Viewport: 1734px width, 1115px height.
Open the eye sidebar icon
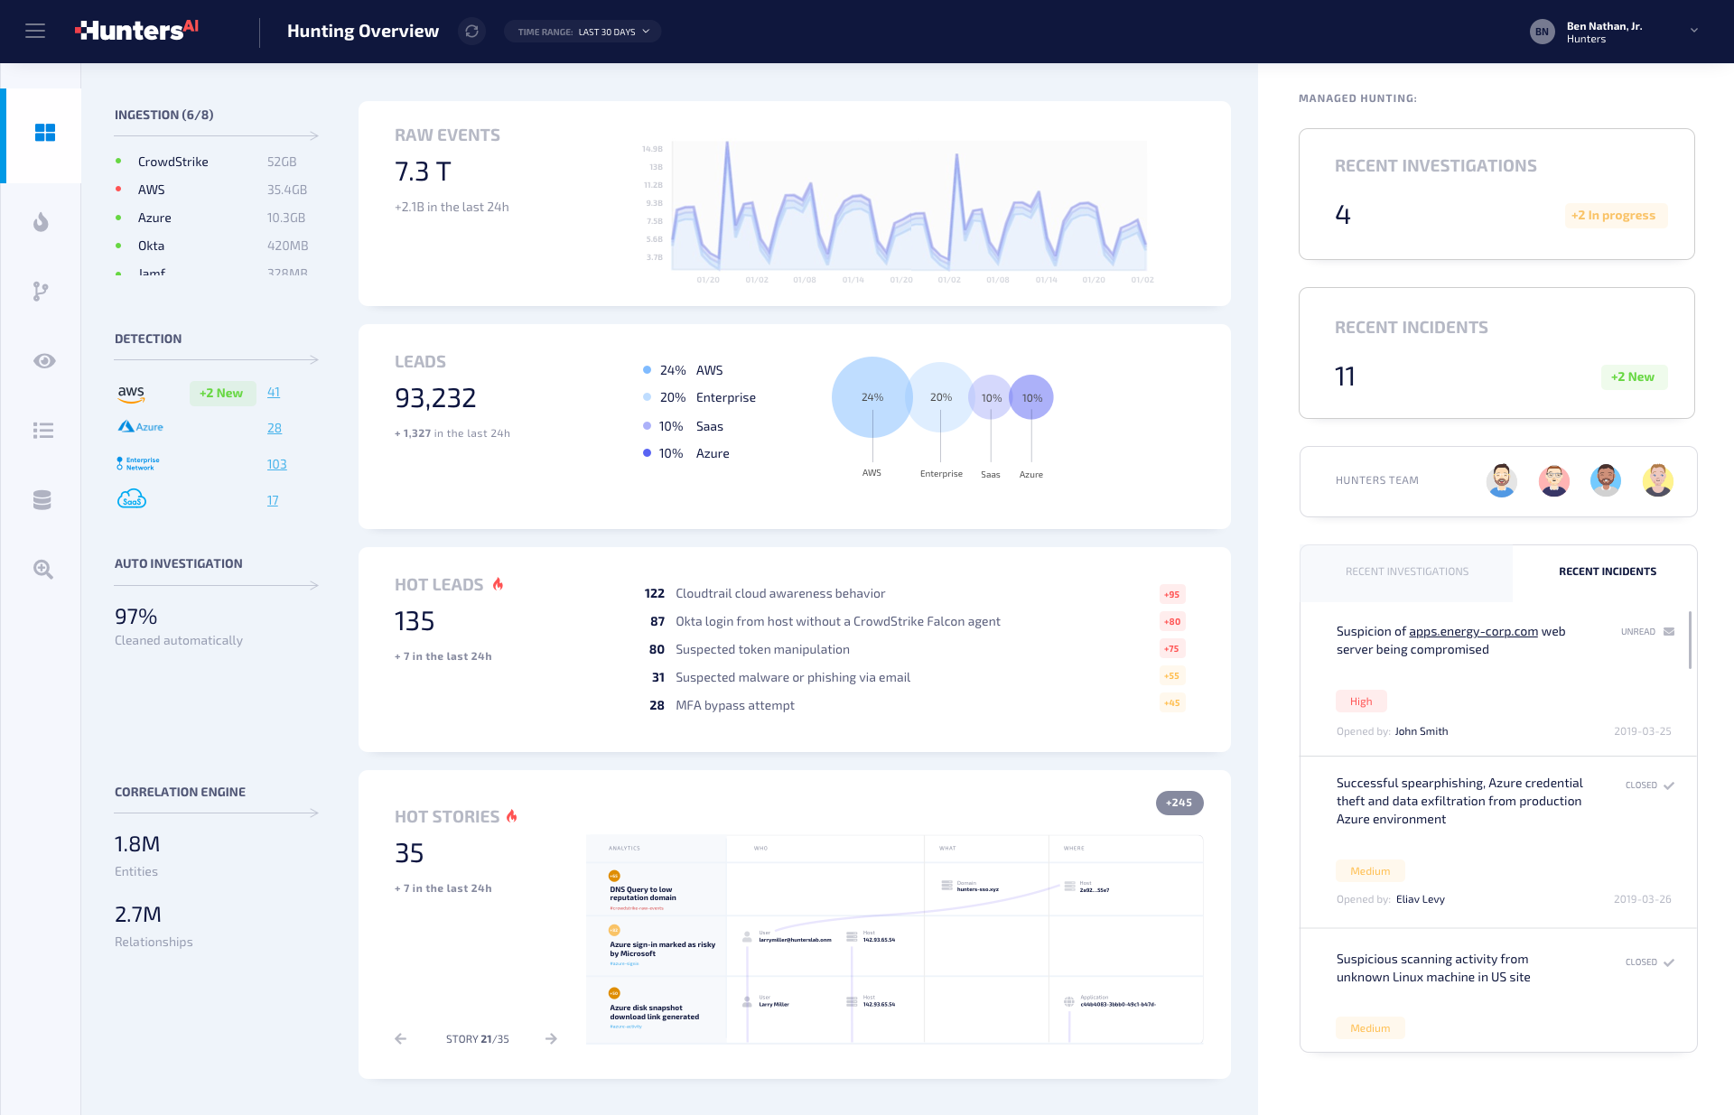coord(44,361)
